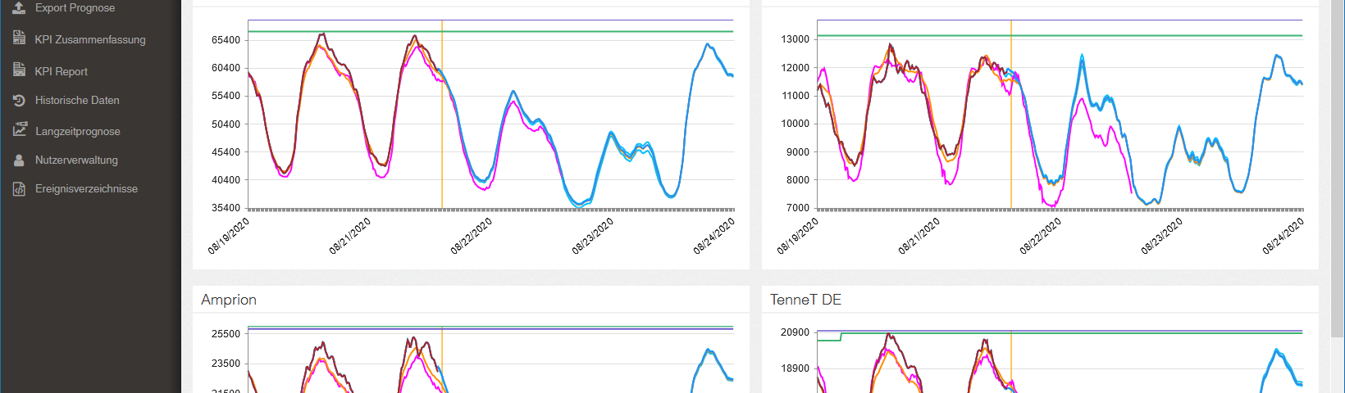The height and width of the screenshot is (393, 1345).
Task: Click the KPI Zusammenfassung calculator icon
Action: 19,38
